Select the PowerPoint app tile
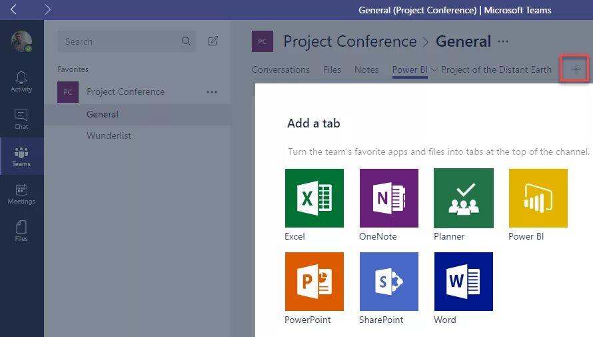Viewport: 593px width, 337px height. point(314,282)
